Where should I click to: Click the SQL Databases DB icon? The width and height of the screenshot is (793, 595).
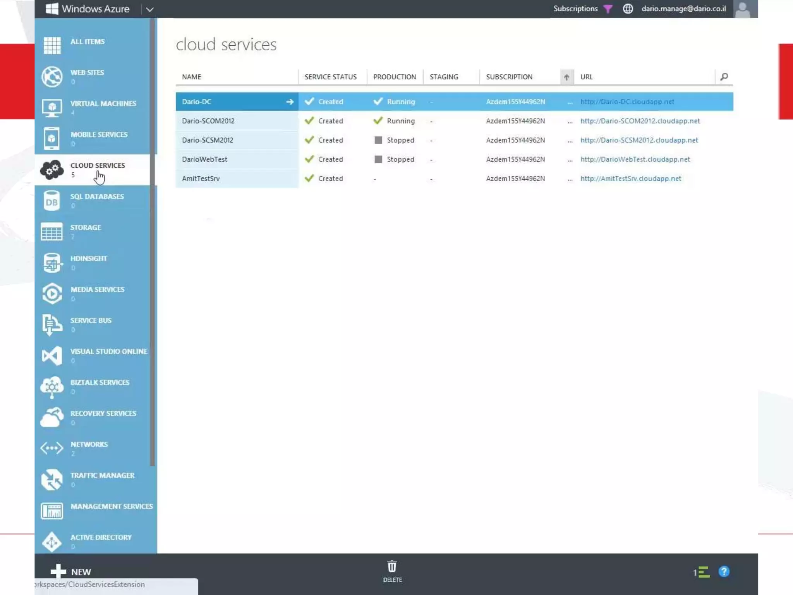52,201
